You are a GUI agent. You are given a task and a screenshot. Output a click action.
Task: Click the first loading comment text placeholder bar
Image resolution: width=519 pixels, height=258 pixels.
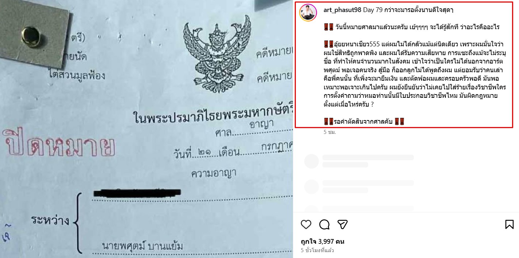click(368, 157)
